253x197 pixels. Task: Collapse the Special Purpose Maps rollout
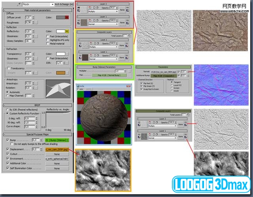coord(38,134)
